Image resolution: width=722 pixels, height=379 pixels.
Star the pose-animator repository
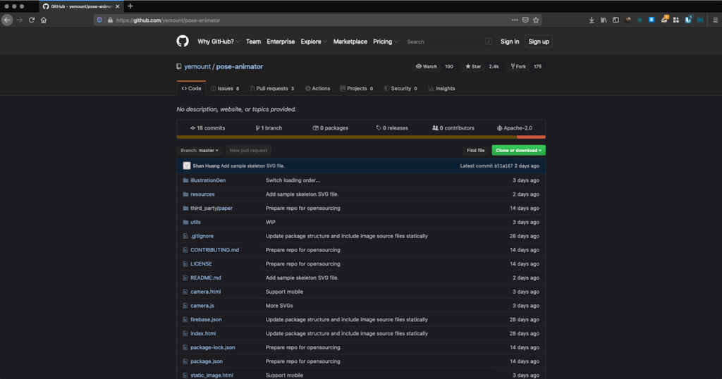[472, 66]
